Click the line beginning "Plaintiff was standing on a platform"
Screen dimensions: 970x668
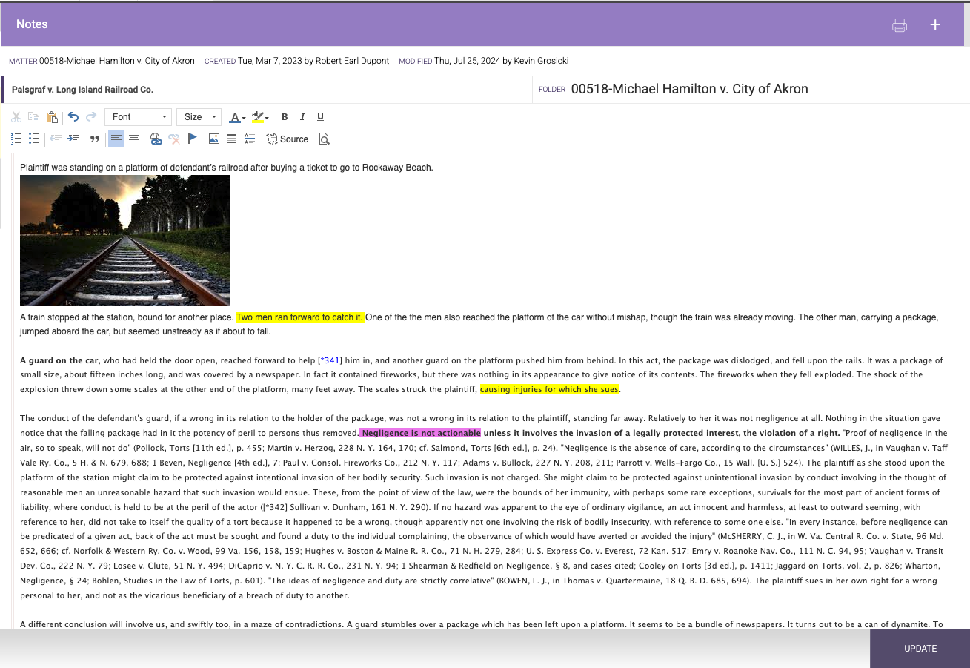[227, 168]
